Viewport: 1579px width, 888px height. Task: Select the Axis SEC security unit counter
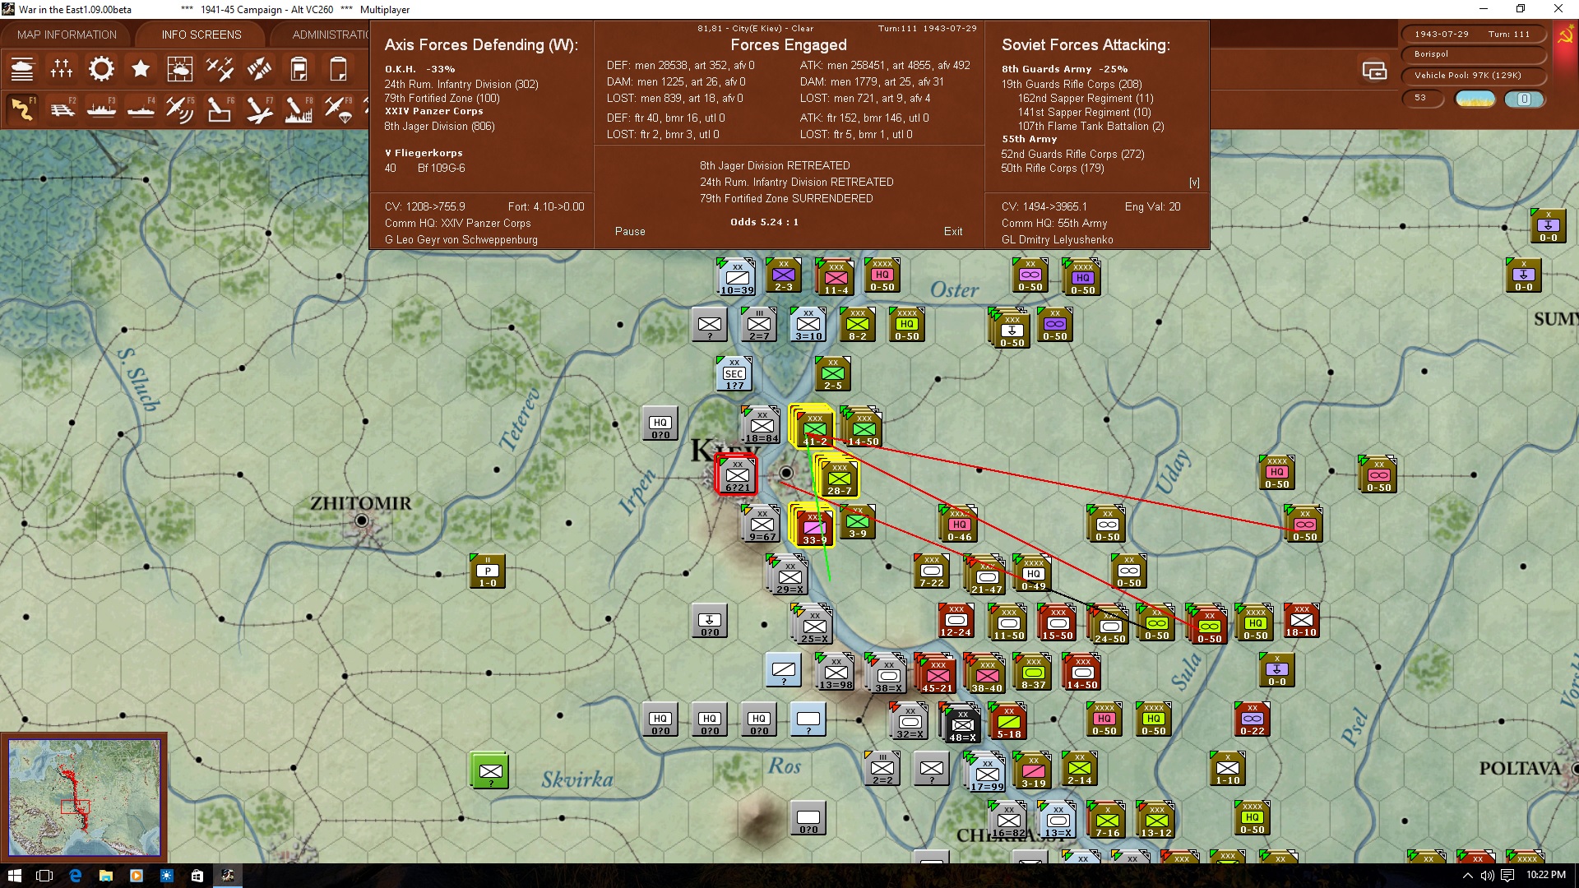[734, 374]
